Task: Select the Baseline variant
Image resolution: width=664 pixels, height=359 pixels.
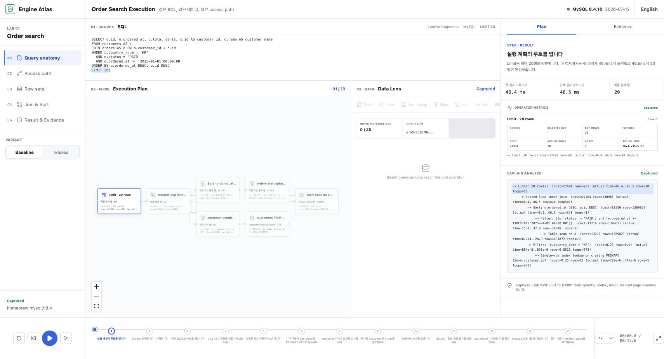Action: point(24,153)
